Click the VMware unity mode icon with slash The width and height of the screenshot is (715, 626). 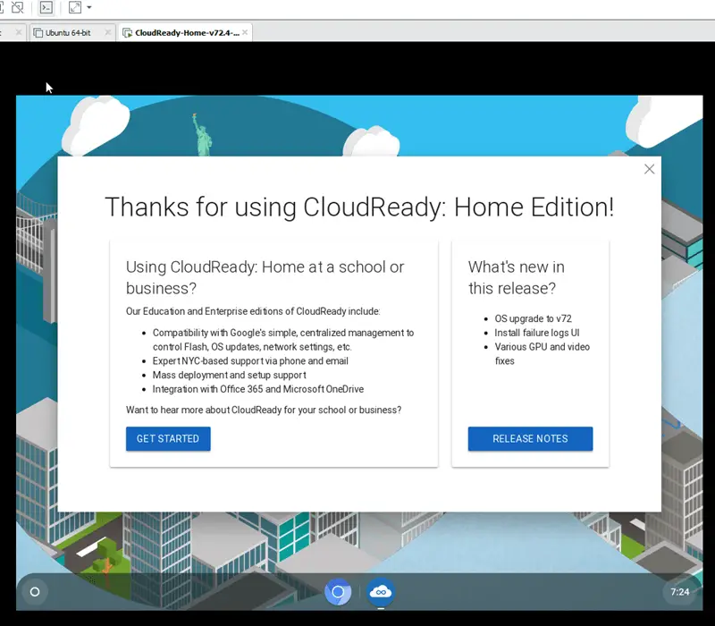coord(17,7)
